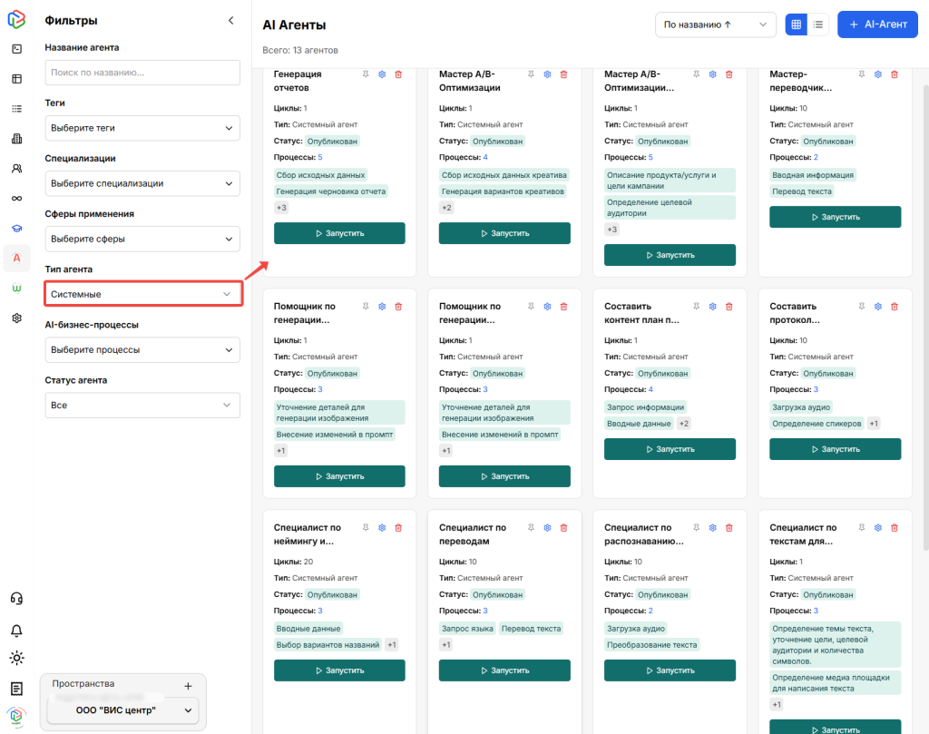Click the bell notifications icon in sidebar
Viewport: 929px width, 734px height.
16,631
